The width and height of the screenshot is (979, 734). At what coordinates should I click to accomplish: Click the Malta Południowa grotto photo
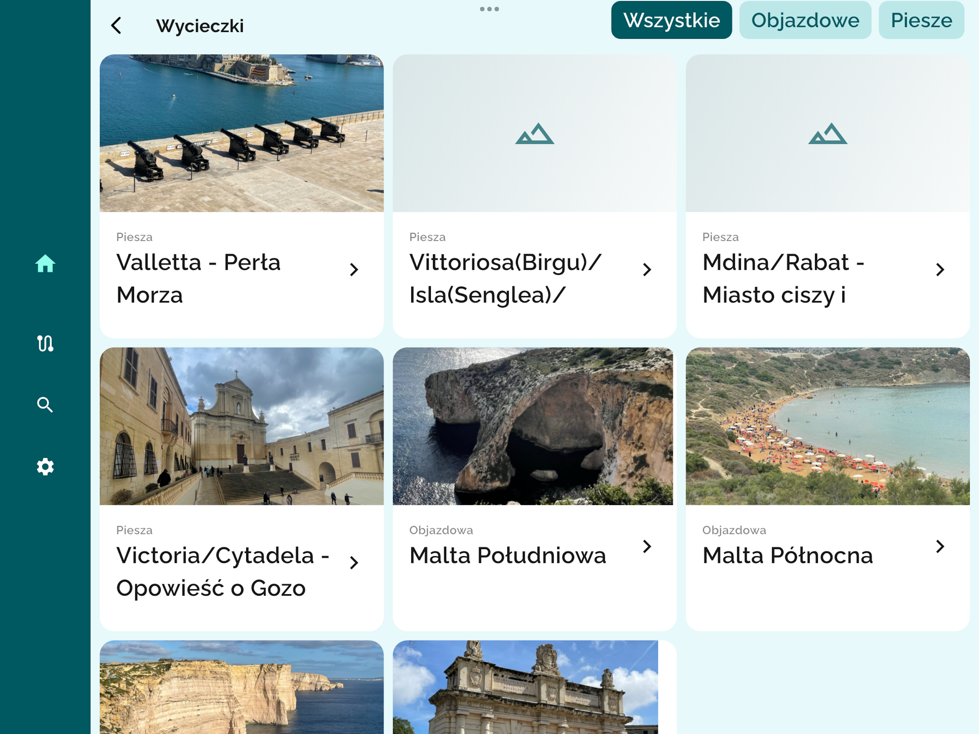(533, 426)
